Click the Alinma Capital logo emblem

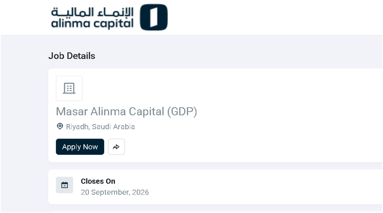pos(154,17)
